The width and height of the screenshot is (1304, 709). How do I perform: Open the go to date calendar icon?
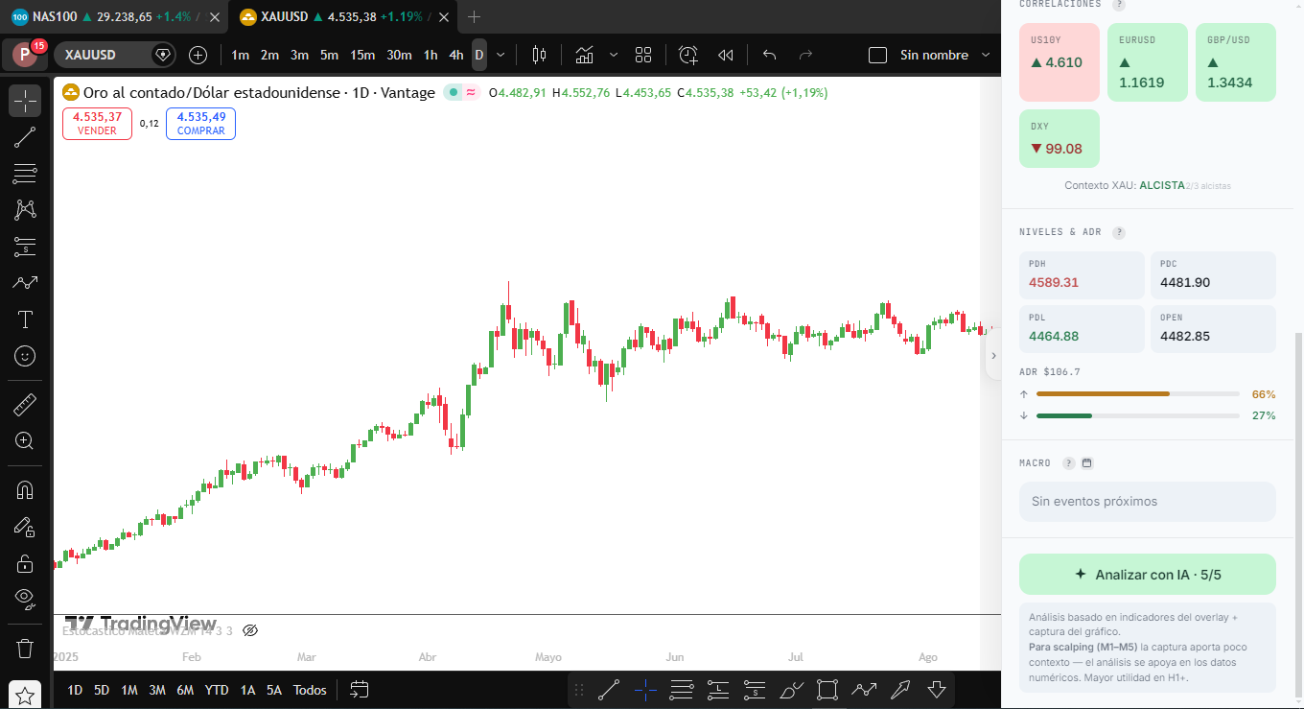coord(360,690)
